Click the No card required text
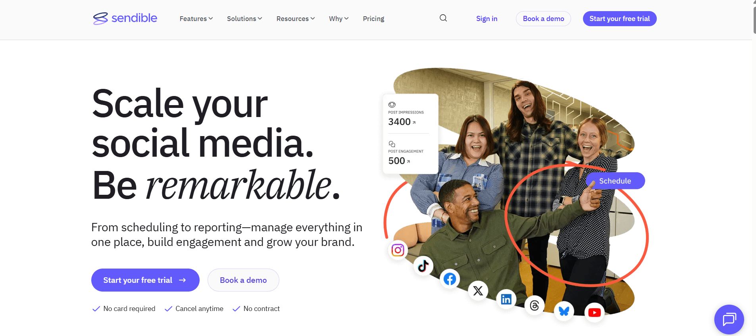Screen dimensions: 756x336 pos(129,309)
